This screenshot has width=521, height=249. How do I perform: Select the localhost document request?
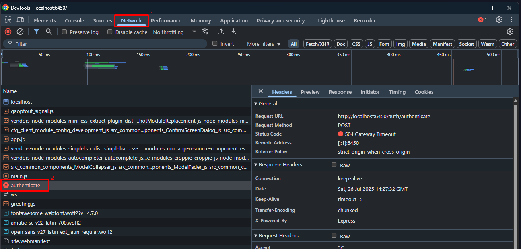click(126, 102)
